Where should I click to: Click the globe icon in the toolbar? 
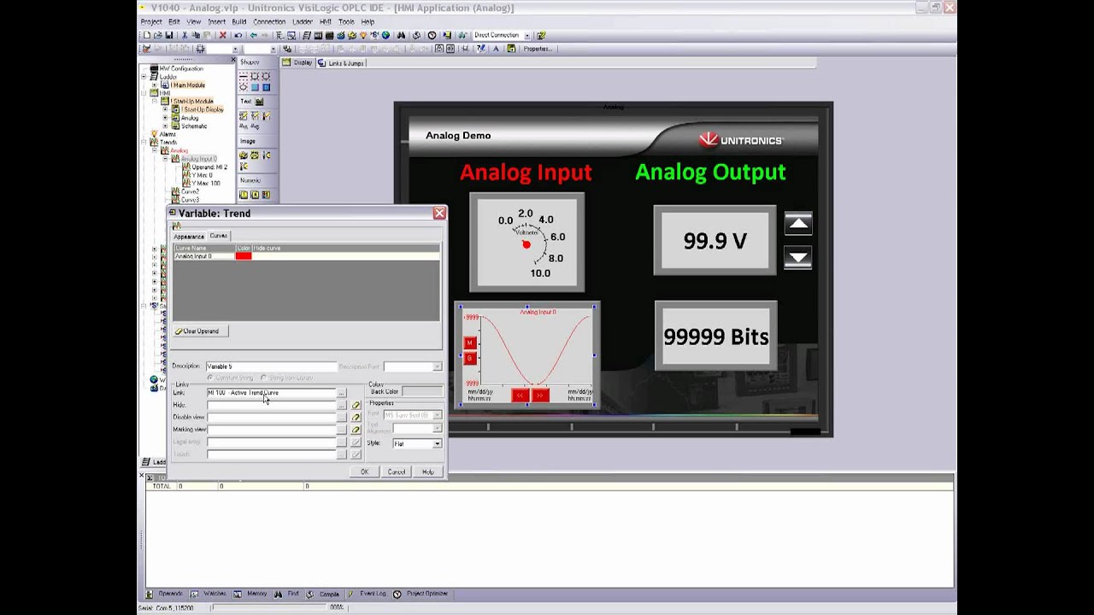(x=385, y=35)
